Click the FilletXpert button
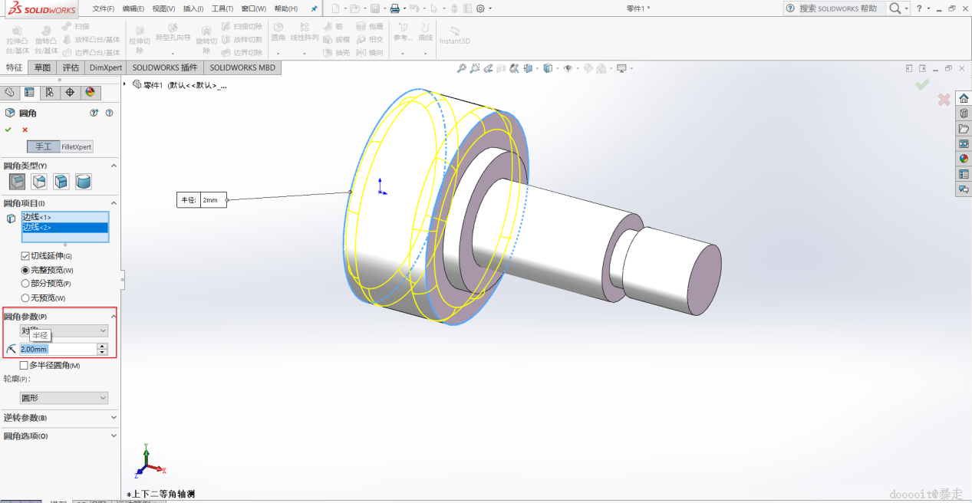Viewport: 972px width, 503px height. click(x=77, y=146)
